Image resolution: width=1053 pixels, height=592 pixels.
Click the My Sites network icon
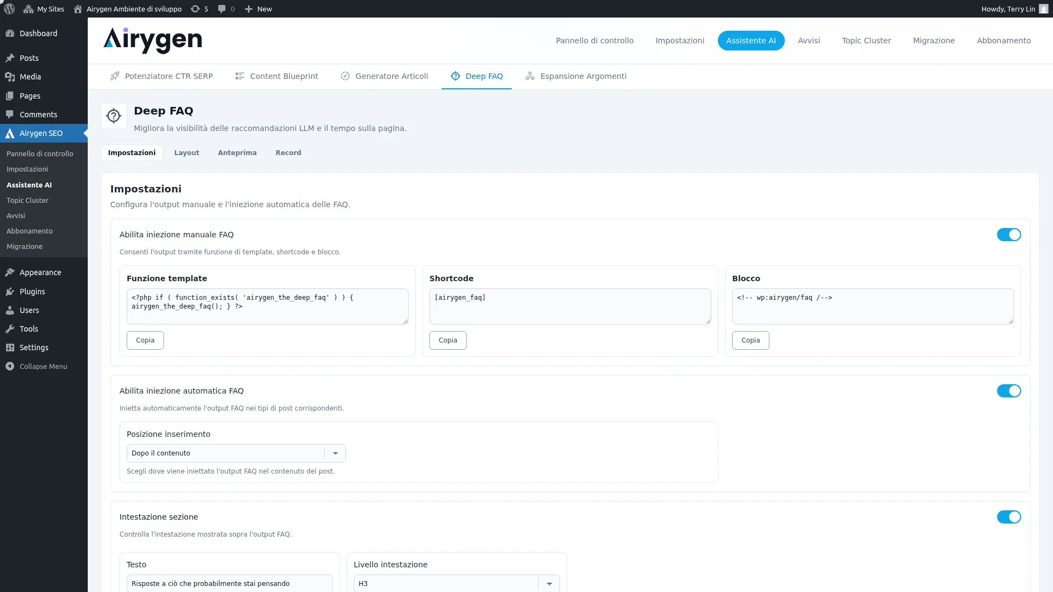click(x=29, y=9)
